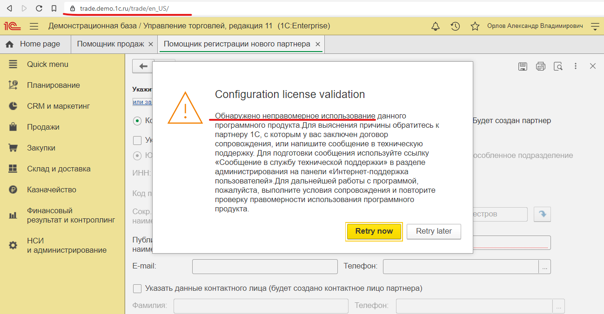Close the form with the X icon
This screenshot has width=604, height=314.
pos(593,66)
